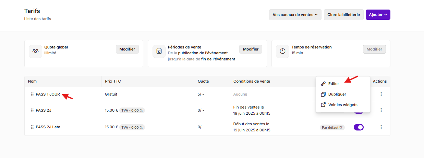The image size is (424, 158).
Task: Click Fin des ventes le 19 juin condition
Action: pos(252,110)
